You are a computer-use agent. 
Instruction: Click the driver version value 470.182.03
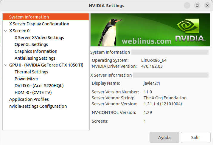[x=152, y=66]
